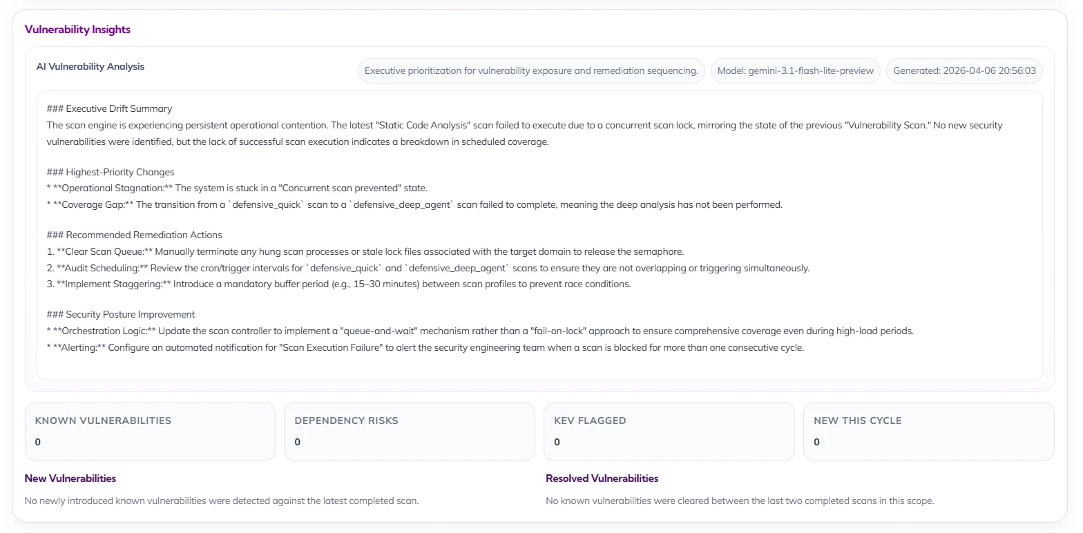The height and width of the screenshot is (533, 1083).
Task: Open the KEV Flagged stat card
Action: click(669, 432)
